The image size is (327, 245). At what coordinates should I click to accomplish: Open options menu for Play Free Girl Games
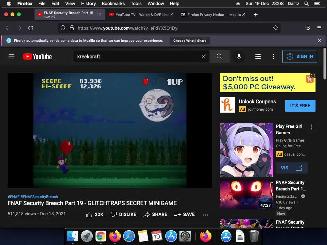(x=312, y=127)
